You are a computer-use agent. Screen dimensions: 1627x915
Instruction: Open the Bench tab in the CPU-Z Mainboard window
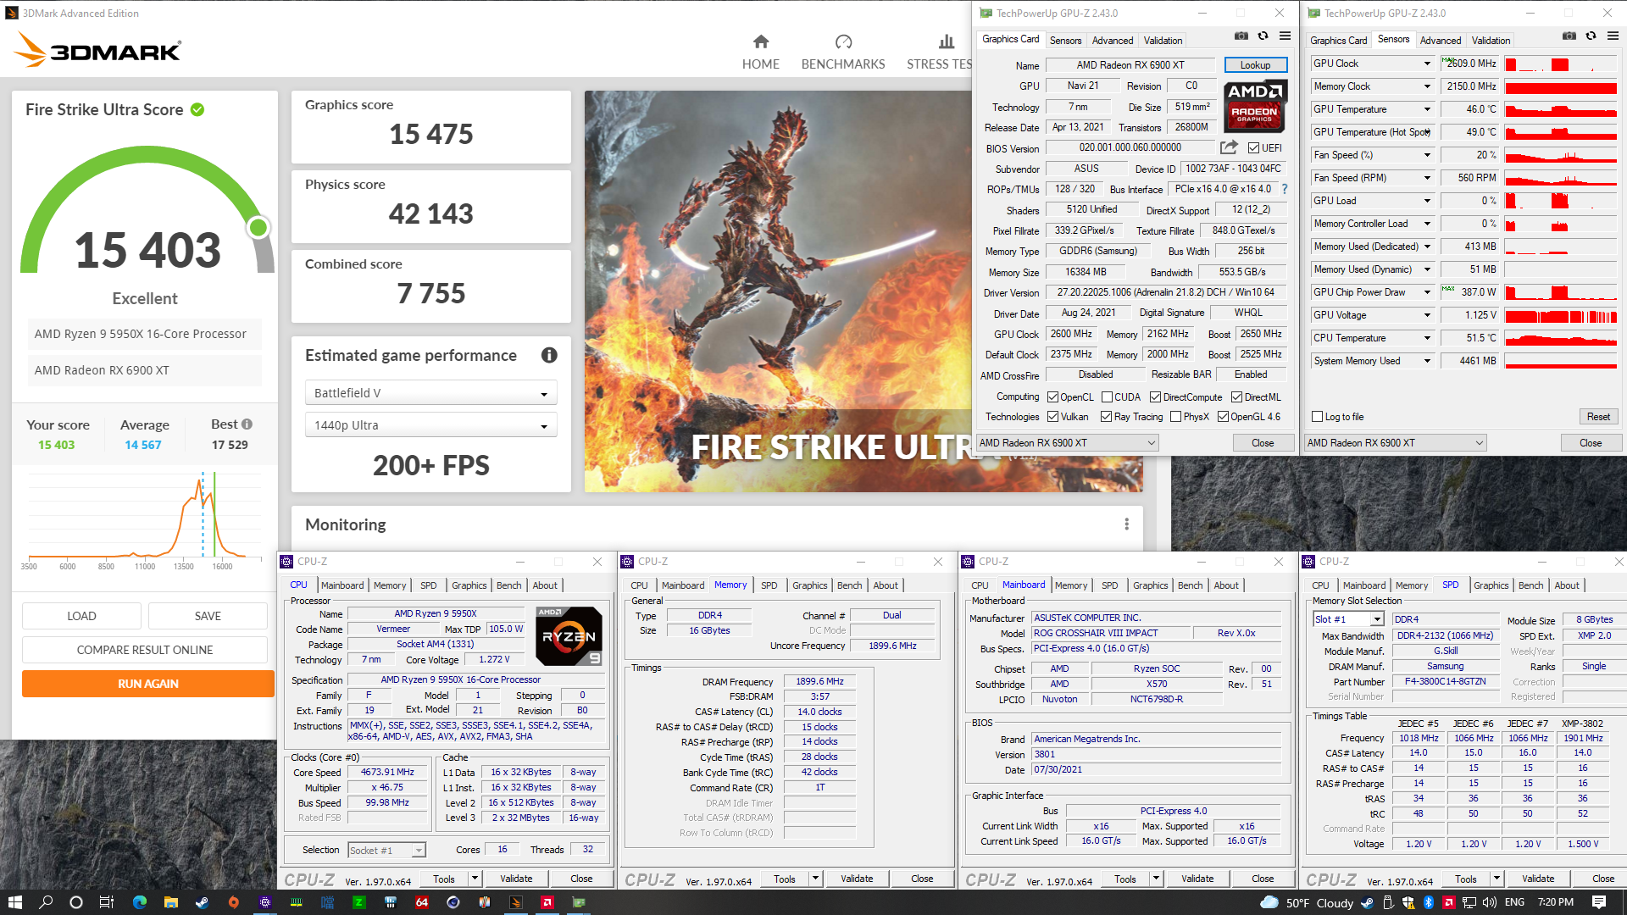pyautogui.click(x=1190, y=585)
